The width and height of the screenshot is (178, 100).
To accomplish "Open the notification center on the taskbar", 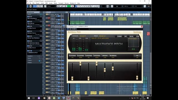I will (x=148, y=98).
